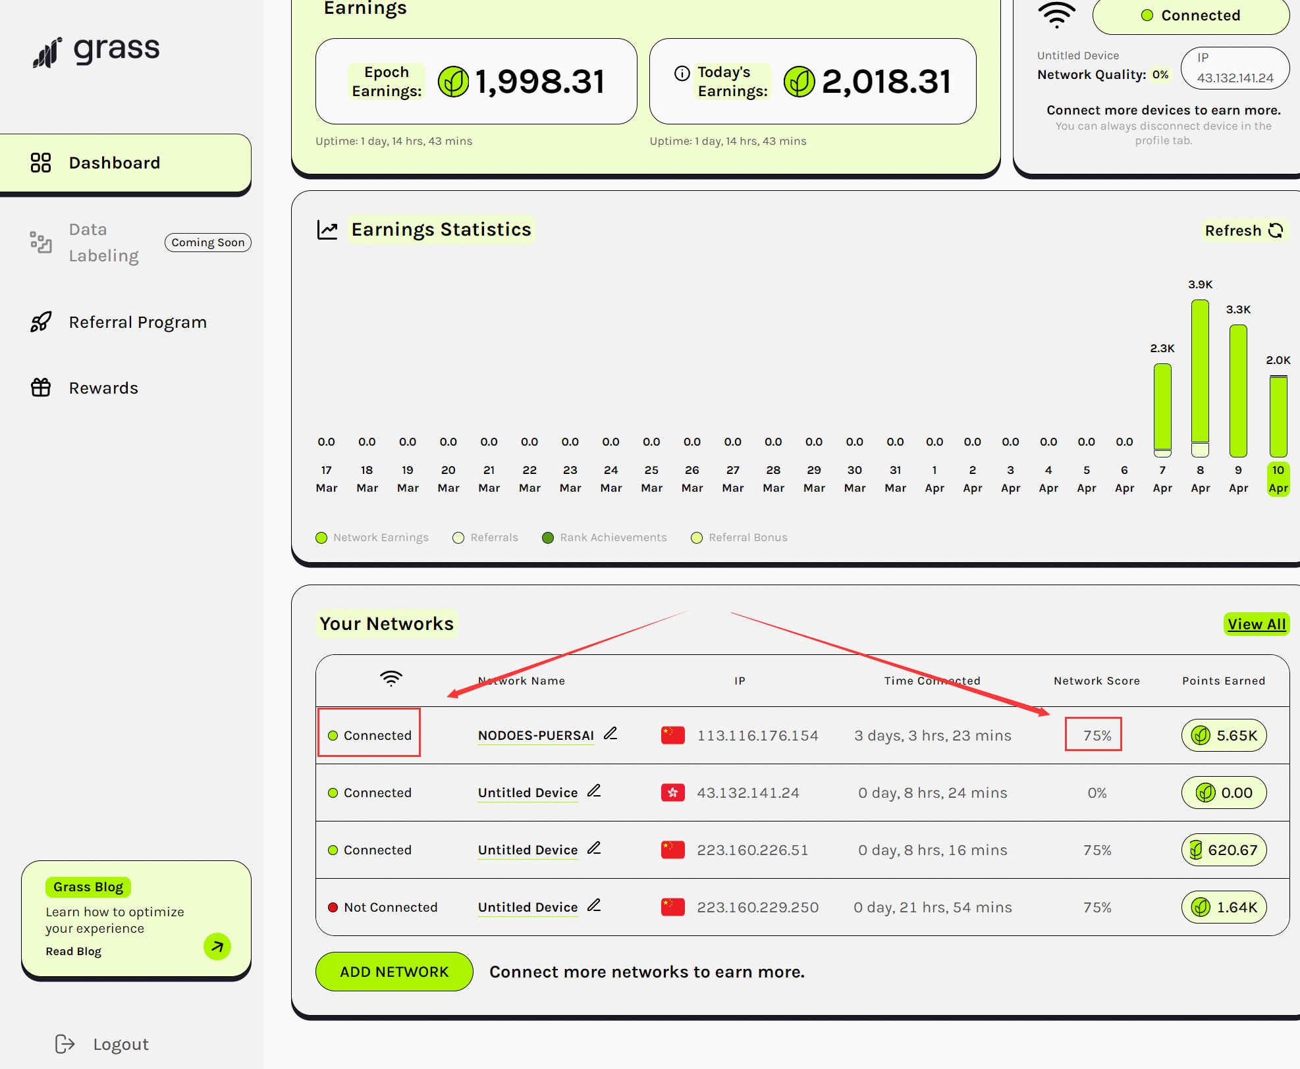Screen dimensions: 1300x1069
Task: Click the Dashboard grid icon
Action: pos(41,163)
